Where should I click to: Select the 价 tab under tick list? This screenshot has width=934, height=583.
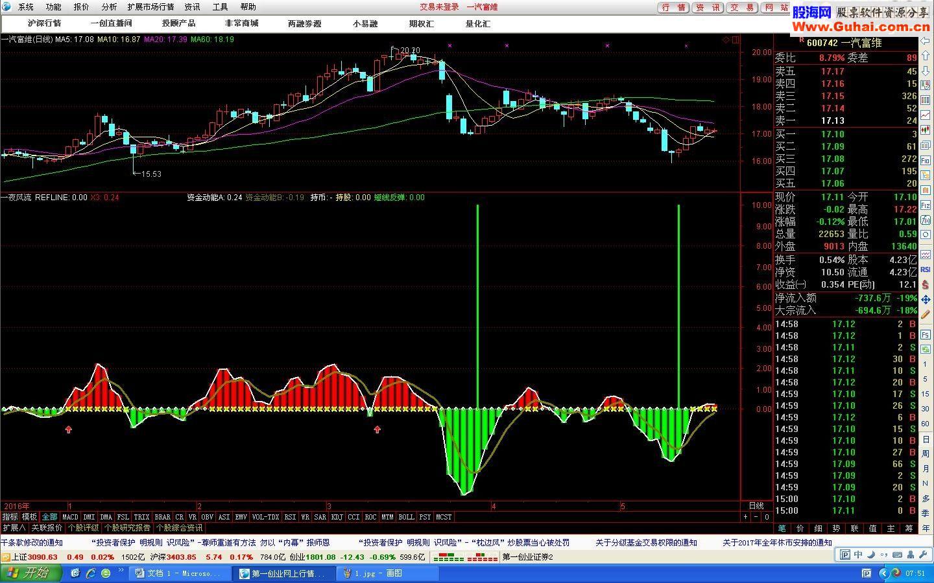click(800, 529)
